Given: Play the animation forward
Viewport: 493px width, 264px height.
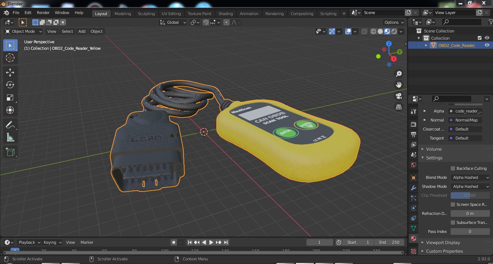Looking at the screenshot, I should (211, 242).
